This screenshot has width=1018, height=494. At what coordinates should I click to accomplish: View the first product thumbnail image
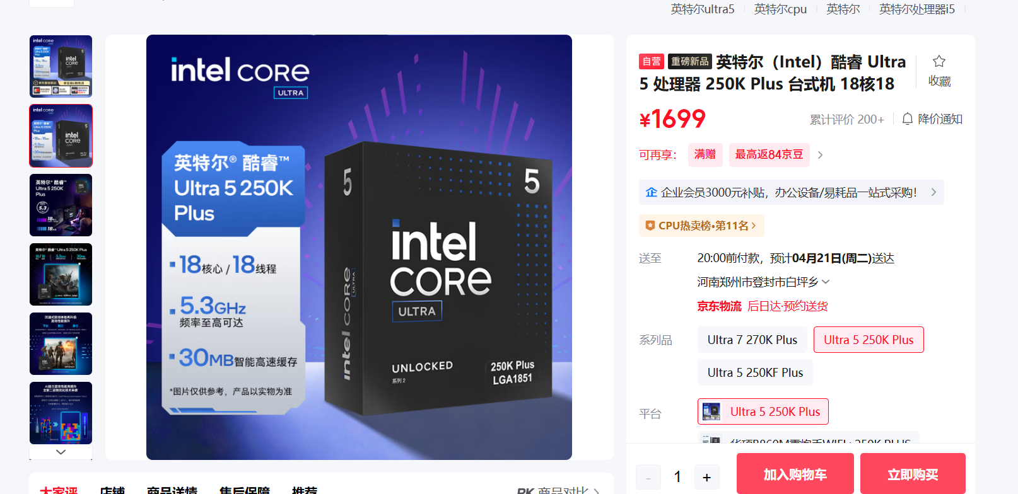pyautogui.click(x=61, y=66)
